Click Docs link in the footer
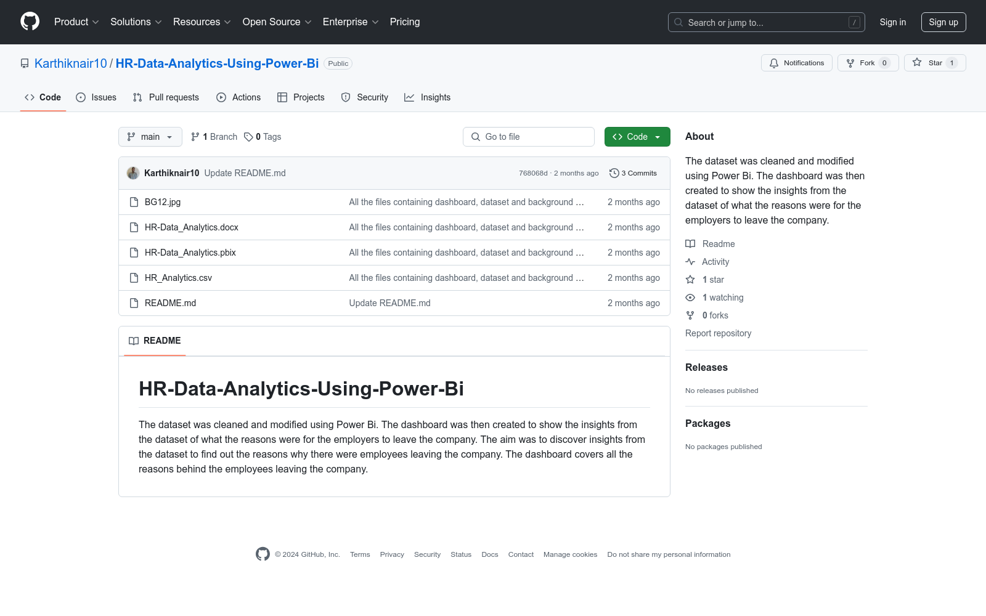The height and width of the screenshot is (616, 986). click(x=490, y=554)
